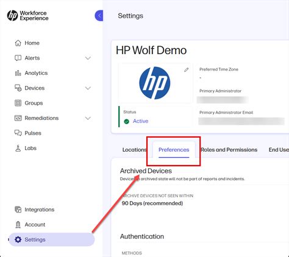Screen dimensions: 289x257
Task: Expand the Remediations submenu chevron
Action: (x=88, y=118)
